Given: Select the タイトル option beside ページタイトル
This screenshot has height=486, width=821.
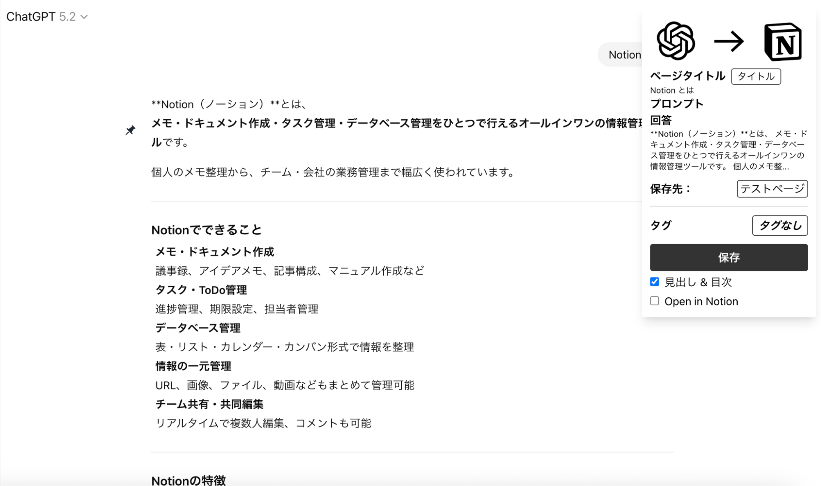Looking at the screenshot, I should point(756,76).
